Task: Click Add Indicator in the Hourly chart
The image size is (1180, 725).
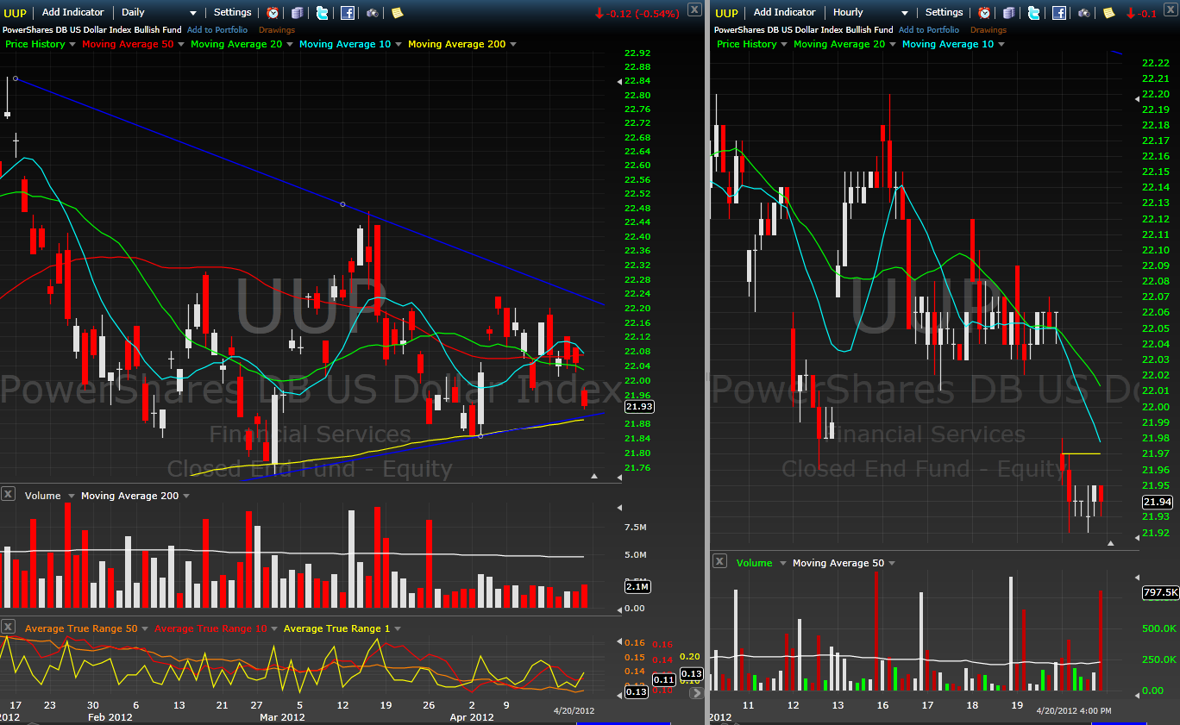Action: tap(784, 13)
